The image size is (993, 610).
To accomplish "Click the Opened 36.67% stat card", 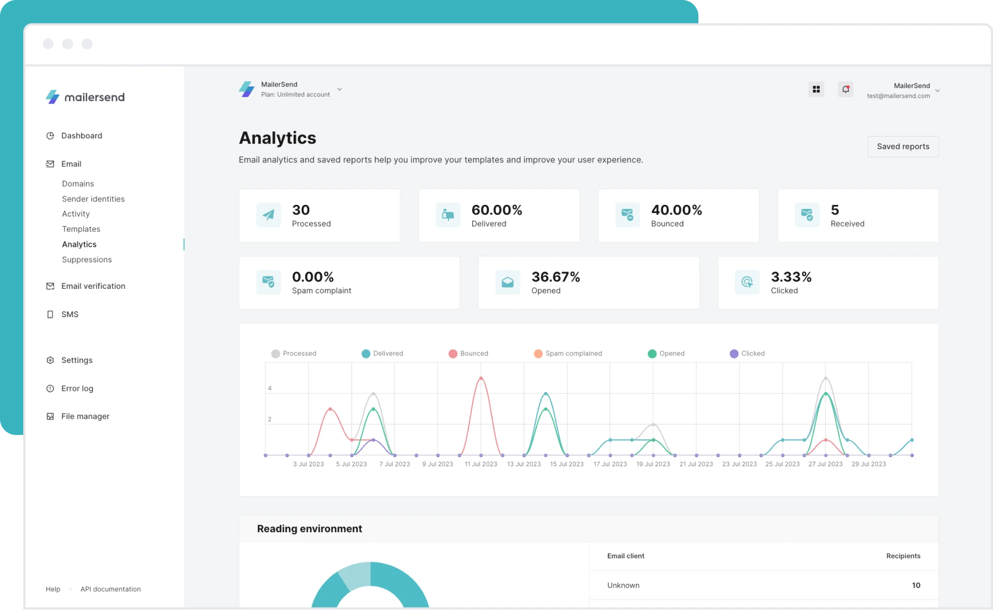I will tap(588, 283).
